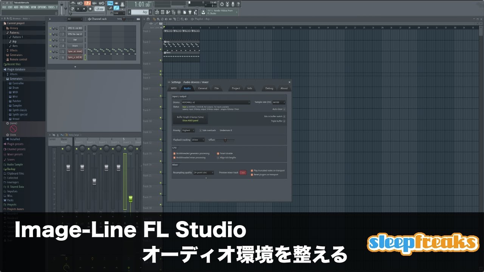Add a channel with plus button

[x=75, y=67]
